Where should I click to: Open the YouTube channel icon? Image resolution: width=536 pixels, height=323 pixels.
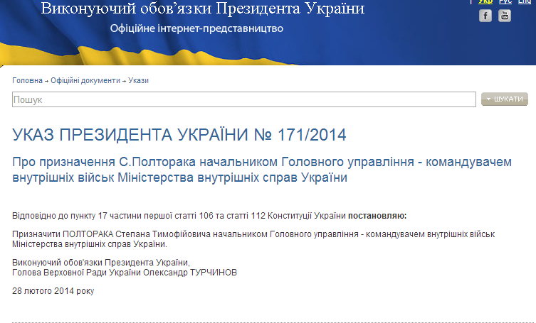click(x=505, y=16)
